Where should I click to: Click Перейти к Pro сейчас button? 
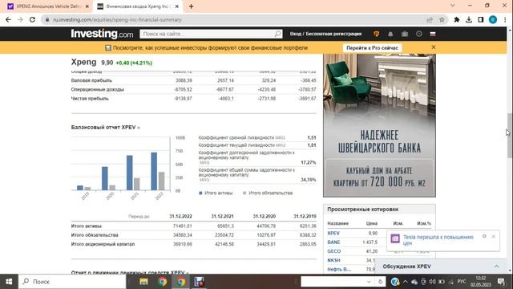[372, 48]
